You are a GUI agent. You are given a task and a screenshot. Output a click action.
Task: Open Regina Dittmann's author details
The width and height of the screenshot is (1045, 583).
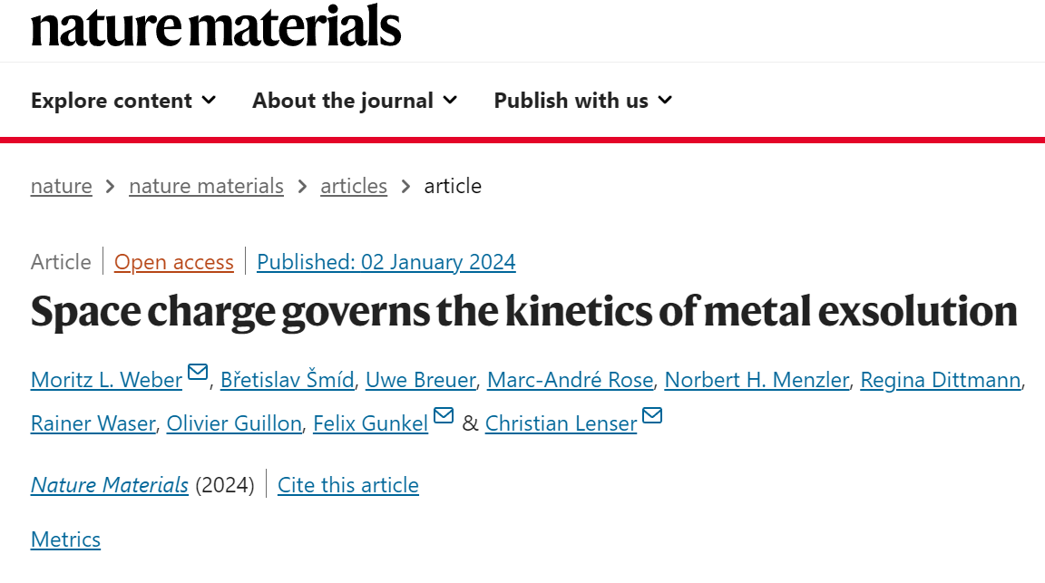(x=941, y=380)
